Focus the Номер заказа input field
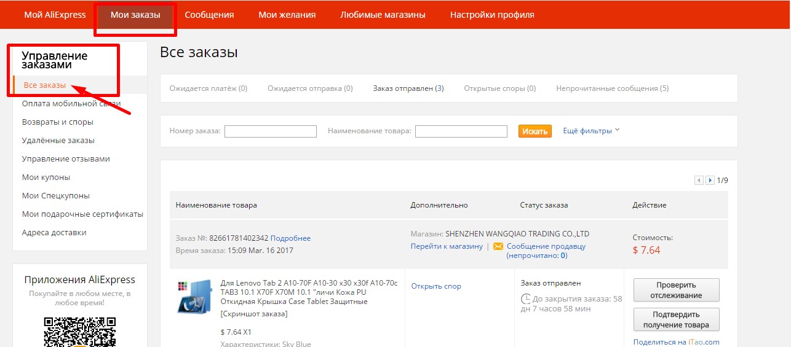 (x=270, y=131)
